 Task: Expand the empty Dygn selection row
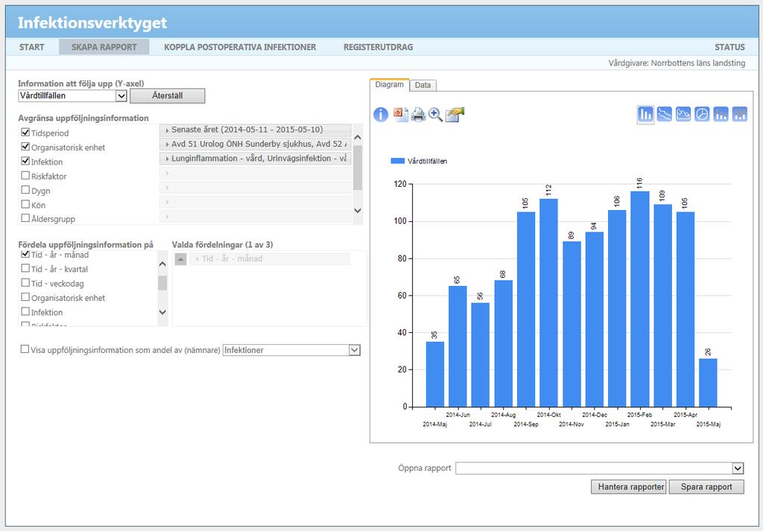point(256,187)
